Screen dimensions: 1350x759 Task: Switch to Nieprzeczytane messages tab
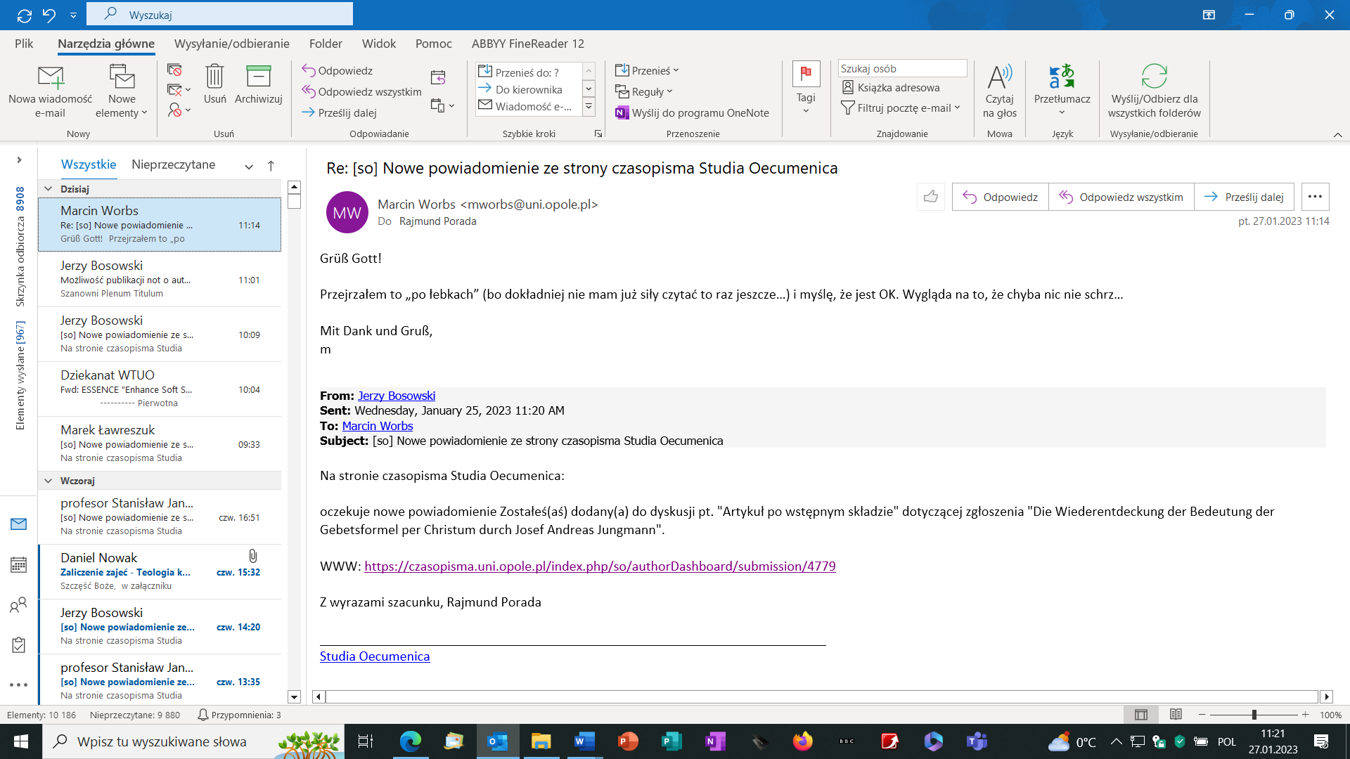[173, 164]
